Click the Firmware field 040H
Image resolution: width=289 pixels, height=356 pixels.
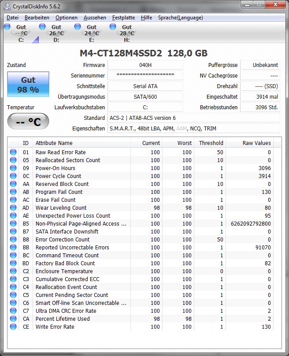145,65
